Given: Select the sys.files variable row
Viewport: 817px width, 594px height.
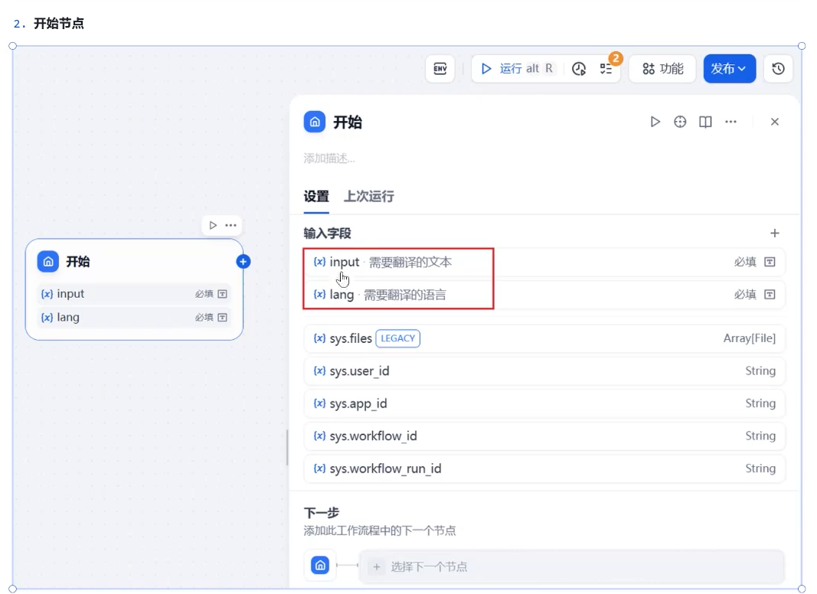Looking at the screenshot, I should point(544,338).
